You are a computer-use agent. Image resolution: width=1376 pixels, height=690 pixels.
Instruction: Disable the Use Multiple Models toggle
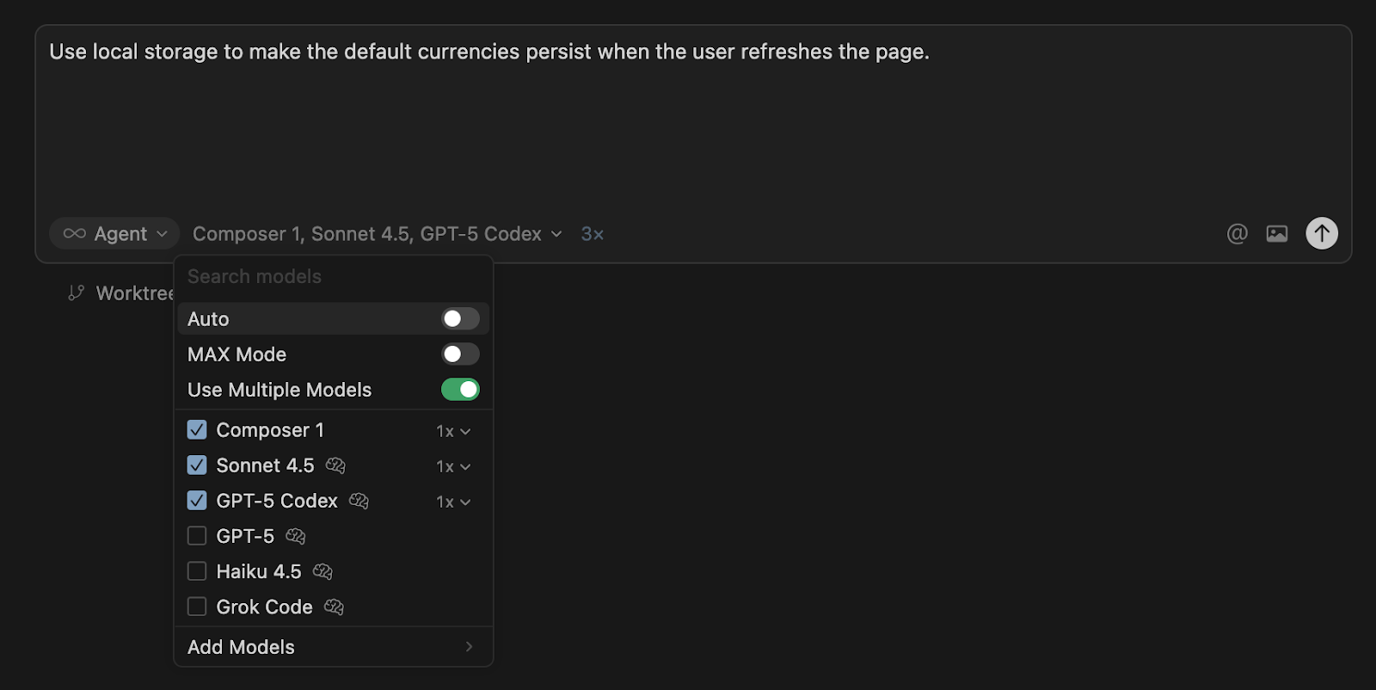click(460, 390)
